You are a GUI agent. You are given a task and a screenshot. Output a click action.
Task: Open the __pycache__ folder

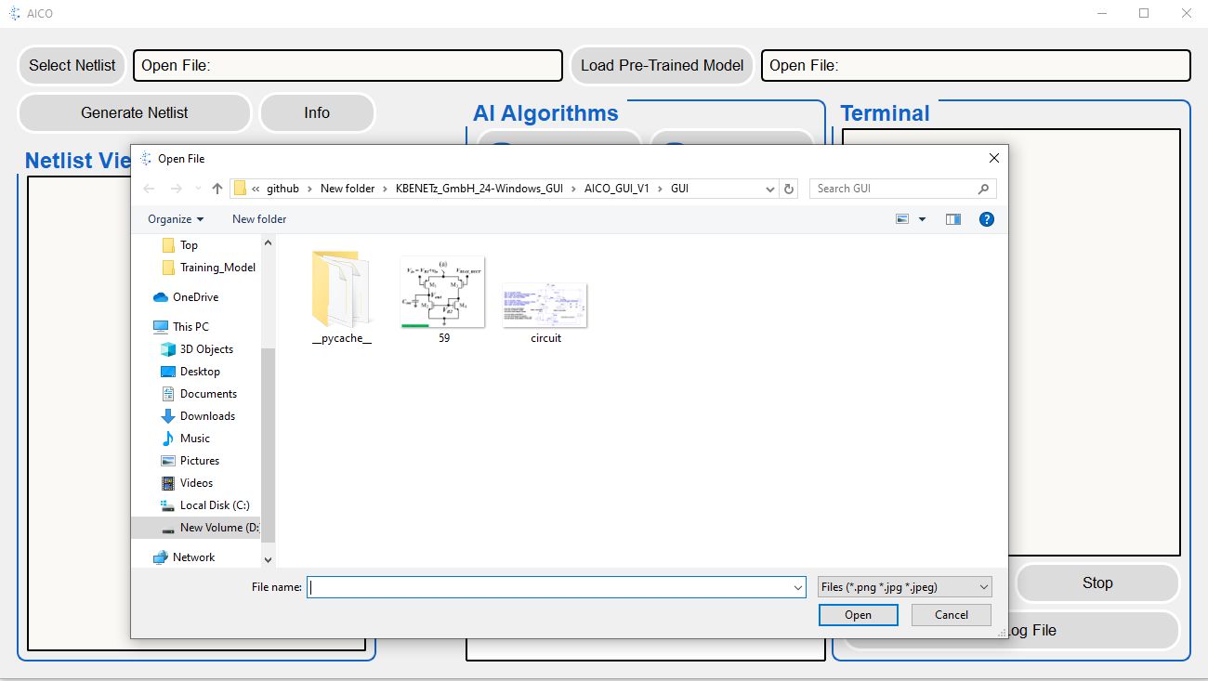click(x=341, y=297)
